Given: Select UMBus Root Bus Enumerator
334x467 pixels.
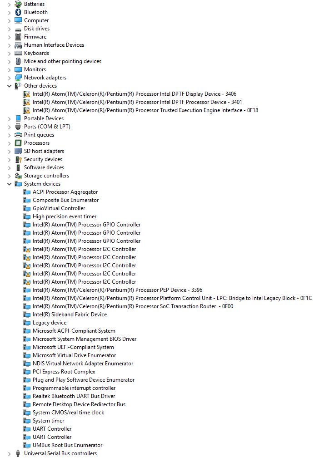Looking at the screenshot, I should (67, 445).
